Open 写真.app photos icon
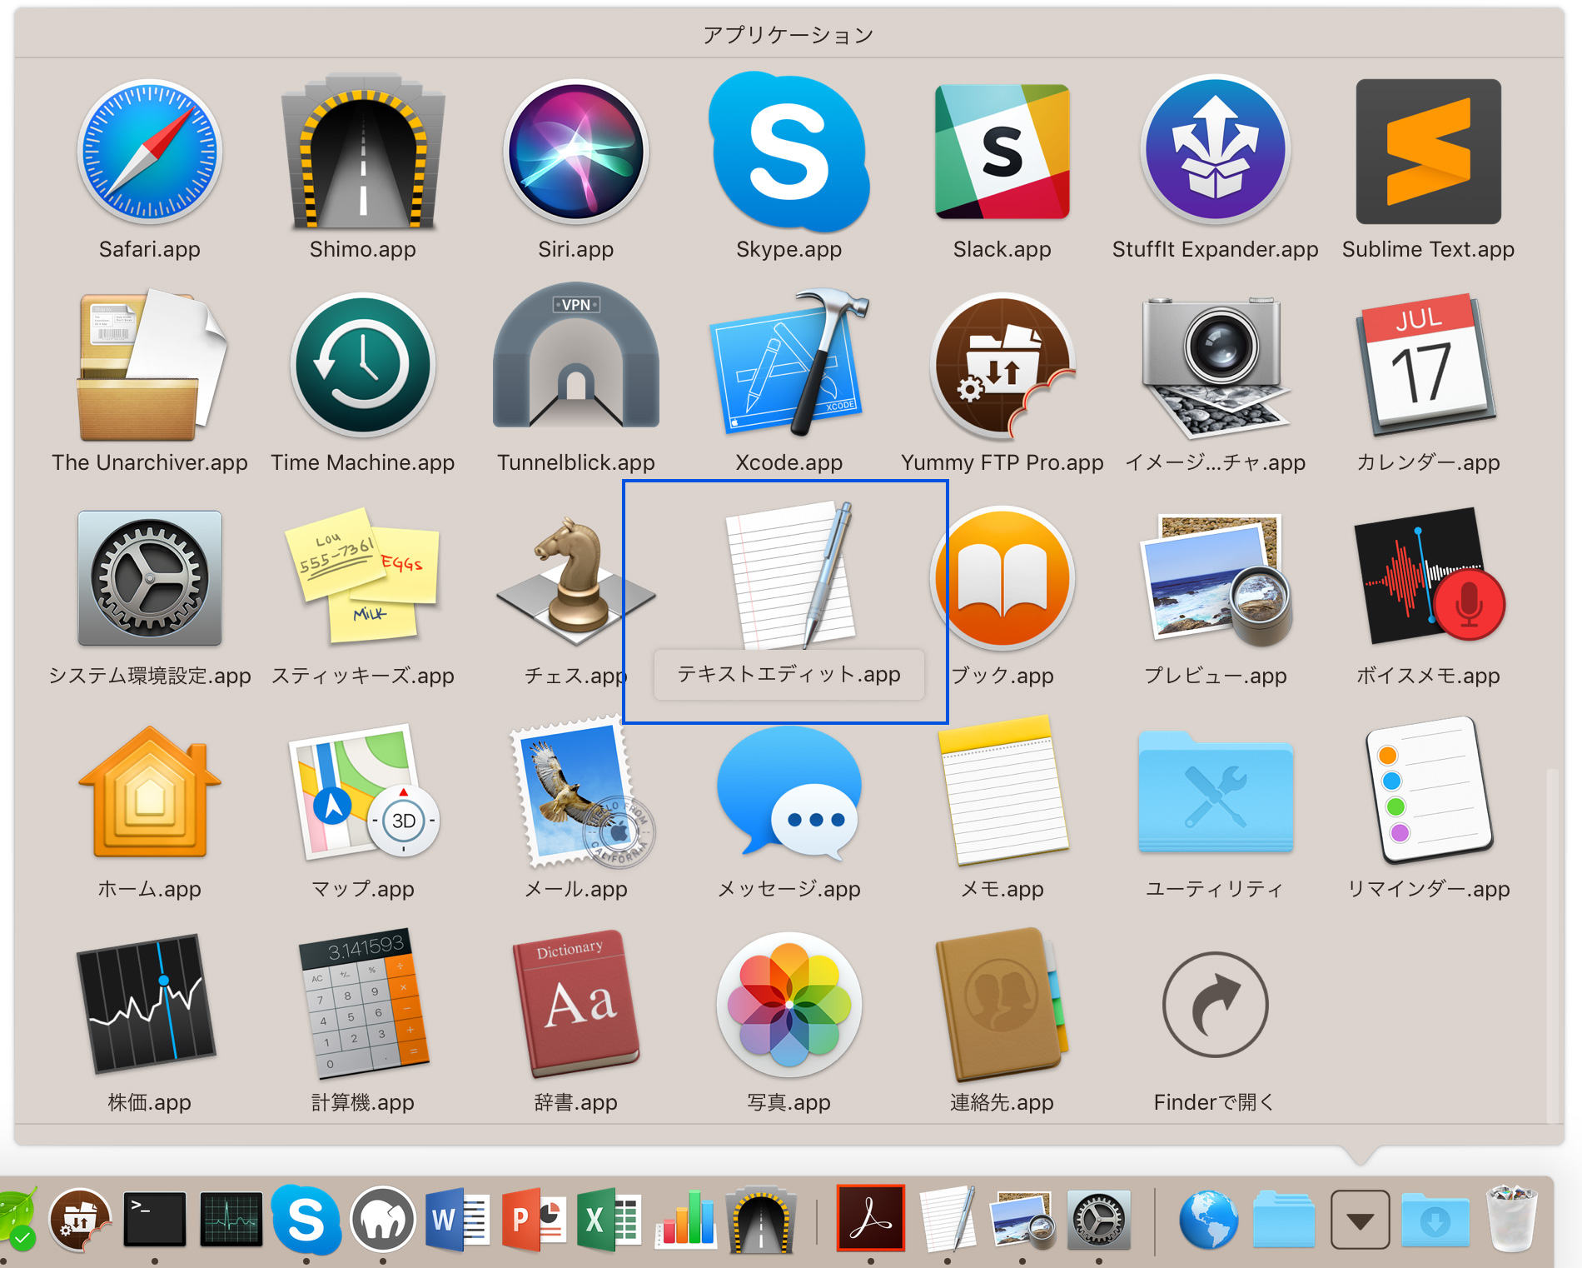1582x1268 pixels. pyautogui.click(x=789, y=1006)
